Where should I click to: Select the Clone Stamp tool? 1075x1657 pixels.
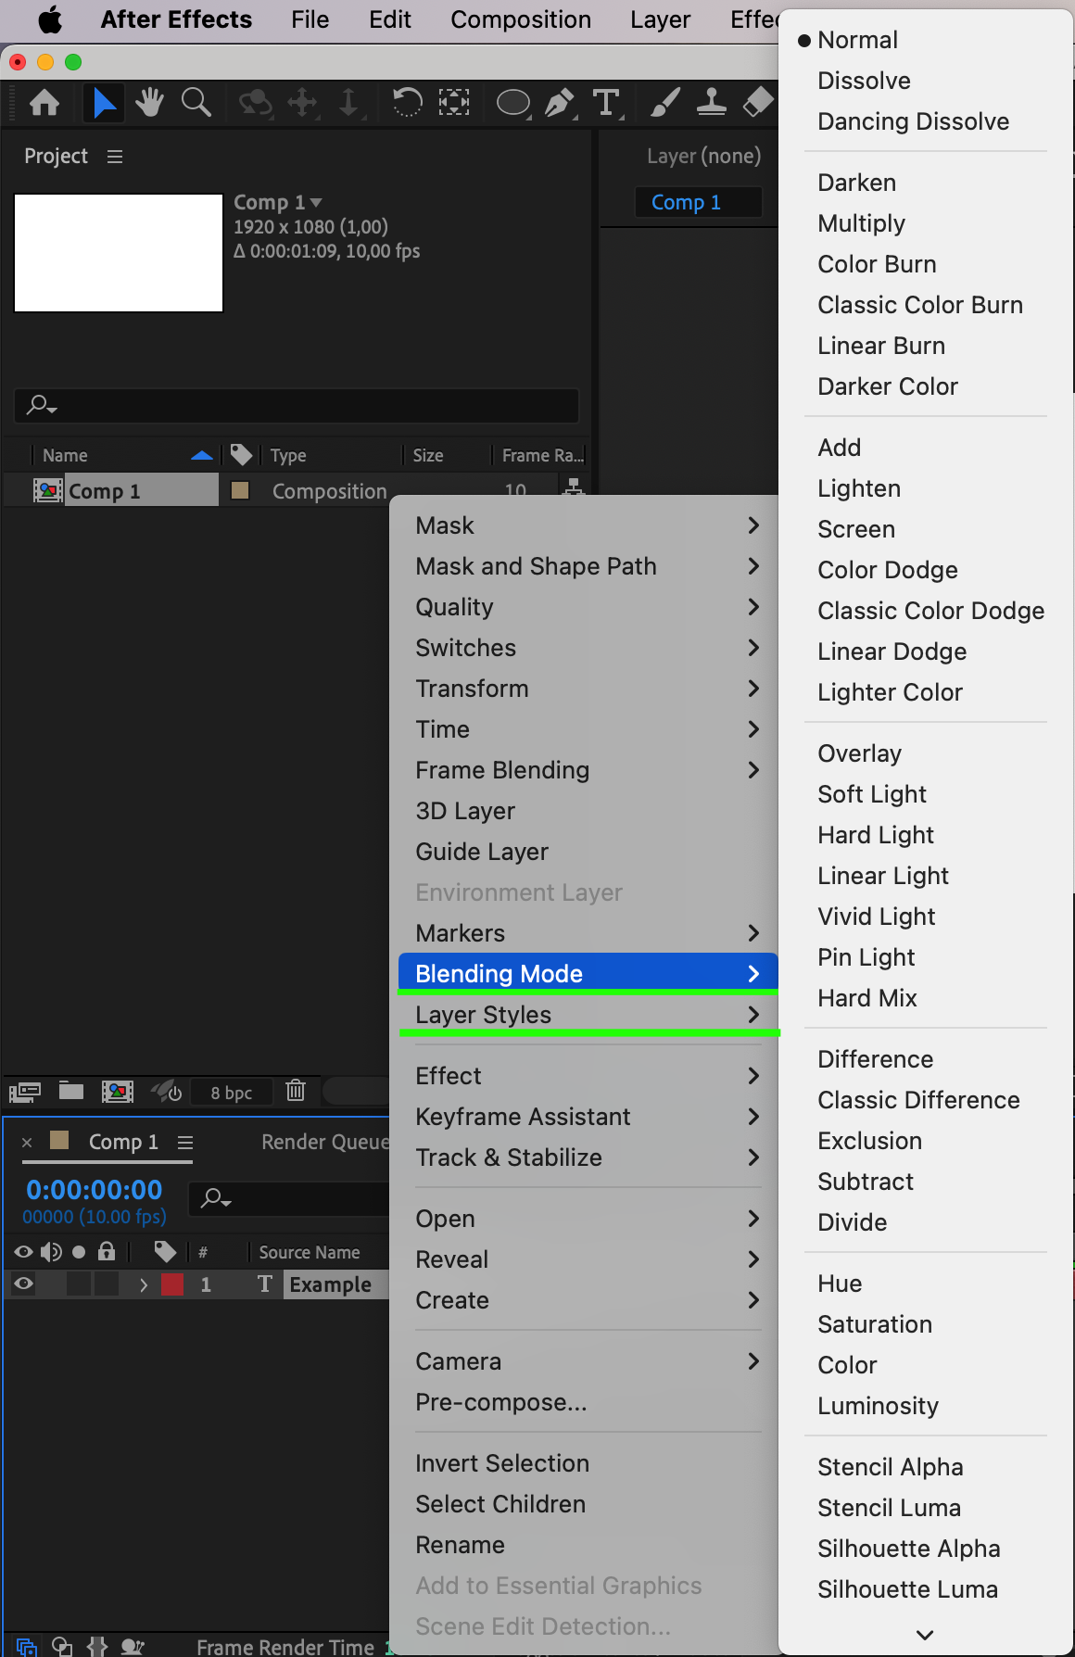click(711, 102)
